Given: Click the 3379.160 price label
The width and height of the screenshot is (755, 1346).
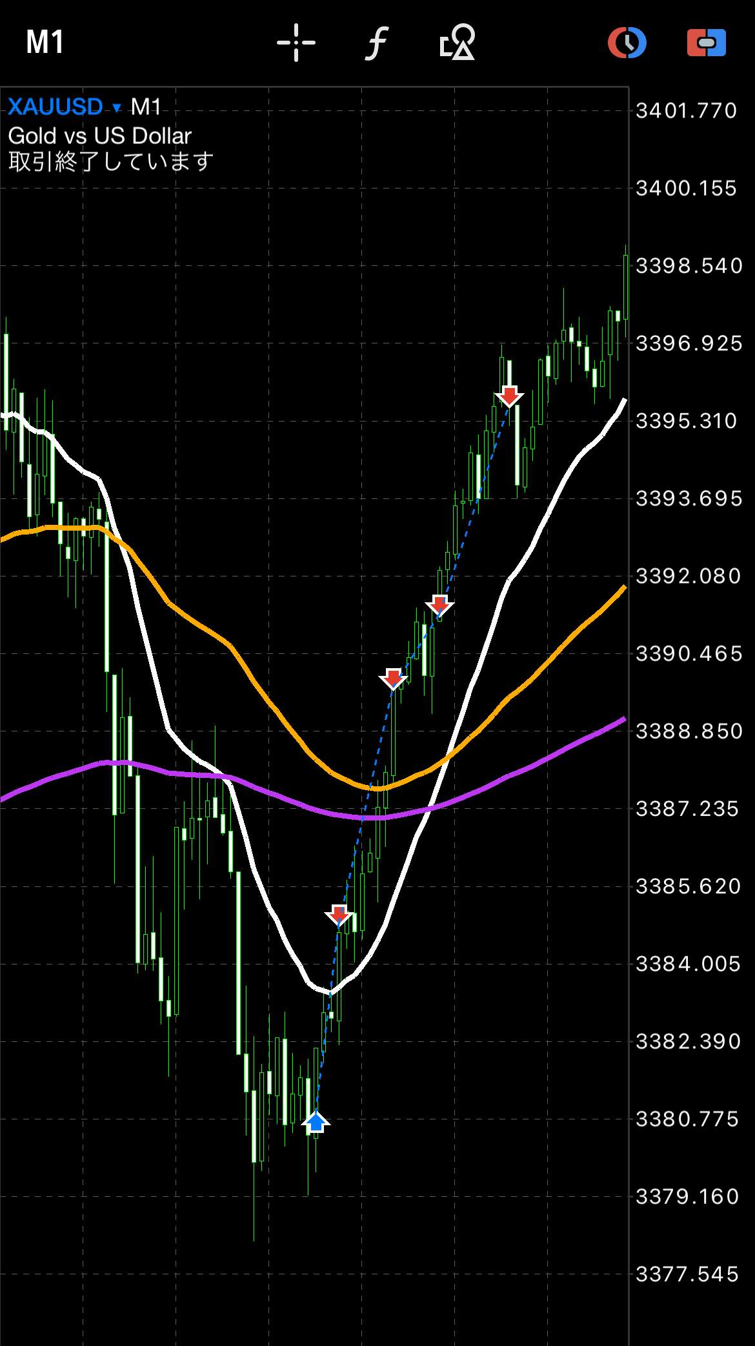Looking at the screenshot, I should pos(687,1197).
